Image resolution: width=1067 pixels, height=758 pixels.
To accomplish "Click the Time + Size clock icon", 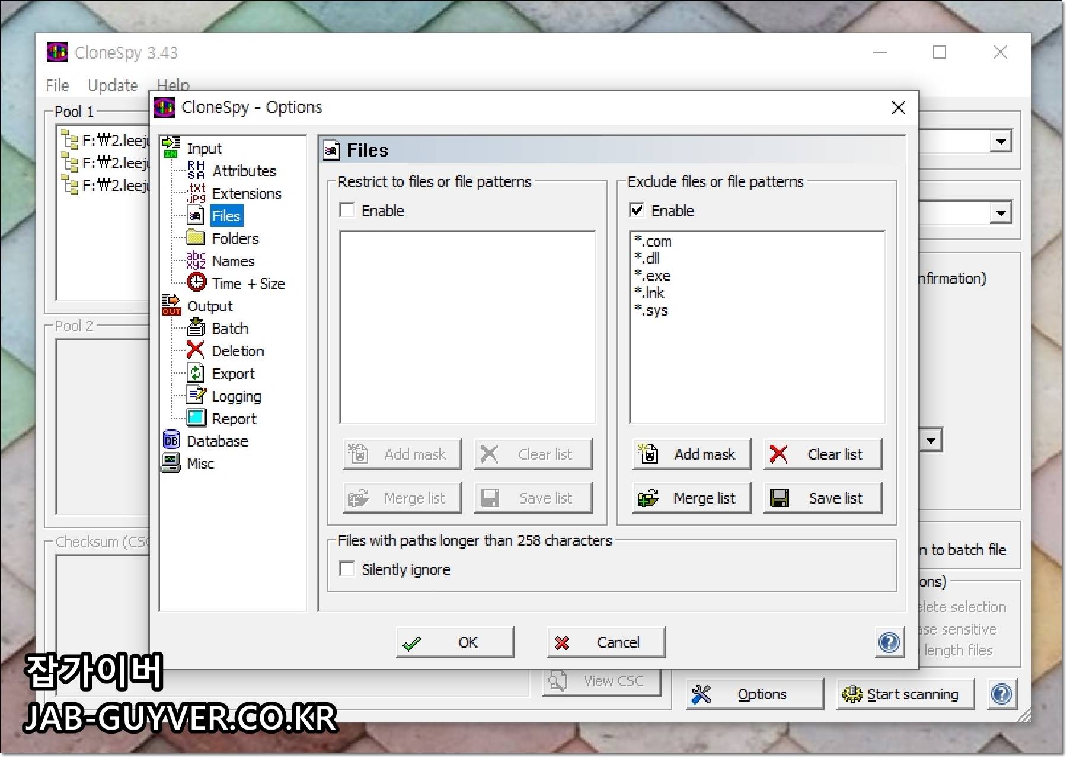I will pyautogui.click(x=196, y=282).
